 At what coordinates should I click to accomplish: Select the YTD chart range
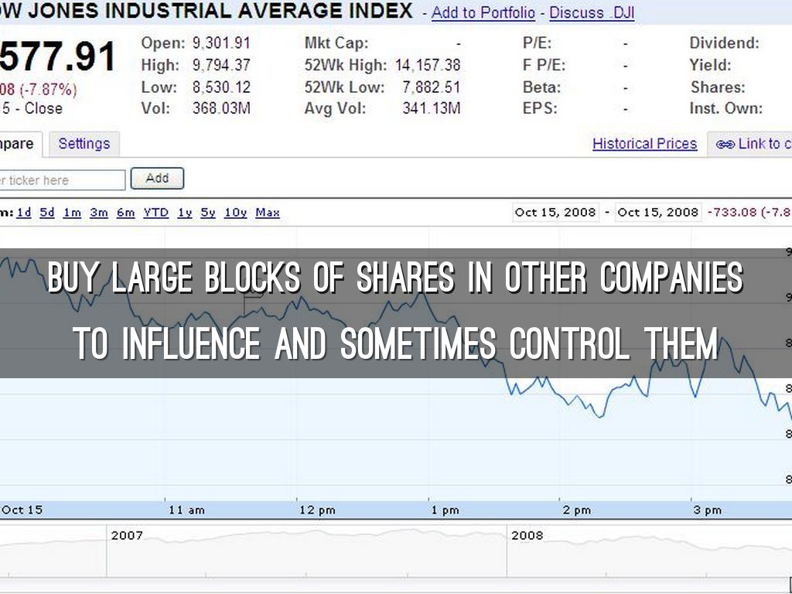(155, 213)
